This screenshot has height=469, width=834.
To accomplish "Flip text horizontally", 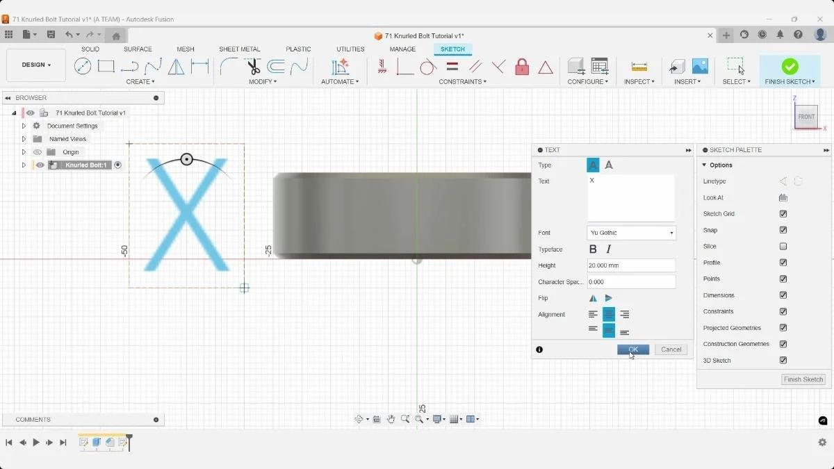I will pyautogui.click(x=593, y=298).
